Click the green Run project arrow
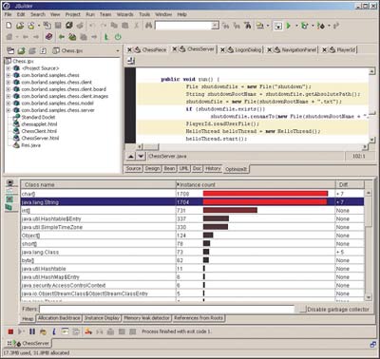This screenshot has height=359, width=380. [289, 26]
